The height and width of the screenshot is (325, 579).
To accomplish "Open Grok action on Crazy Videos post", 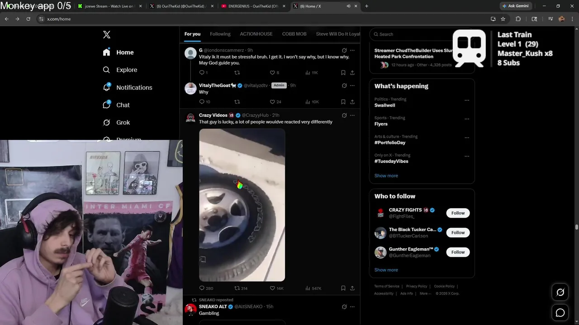I will (x=344, y=115).
